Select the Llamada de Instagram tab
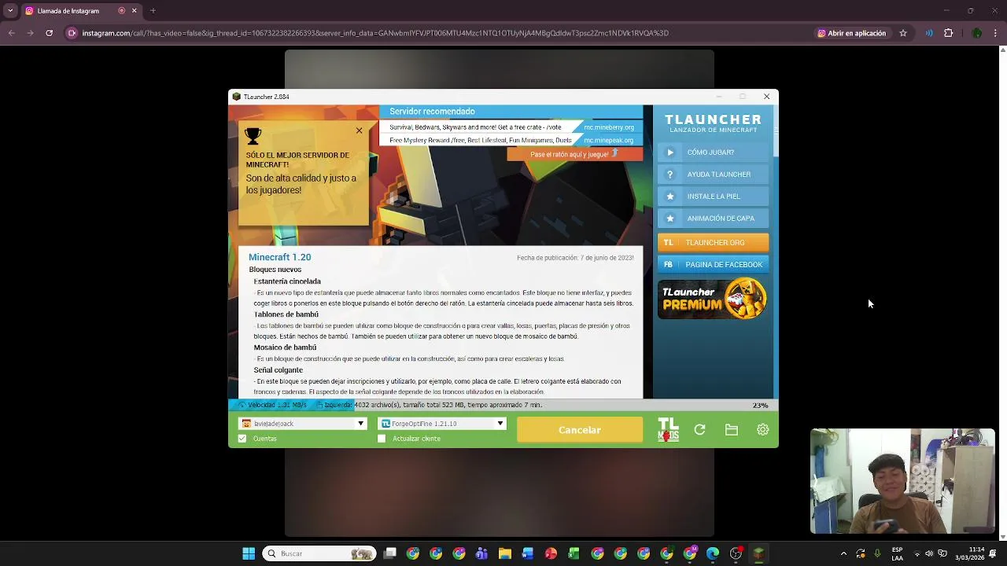The height and width of the screenshot is (566, 1007). pyautogui.click(x=80, y=11)
